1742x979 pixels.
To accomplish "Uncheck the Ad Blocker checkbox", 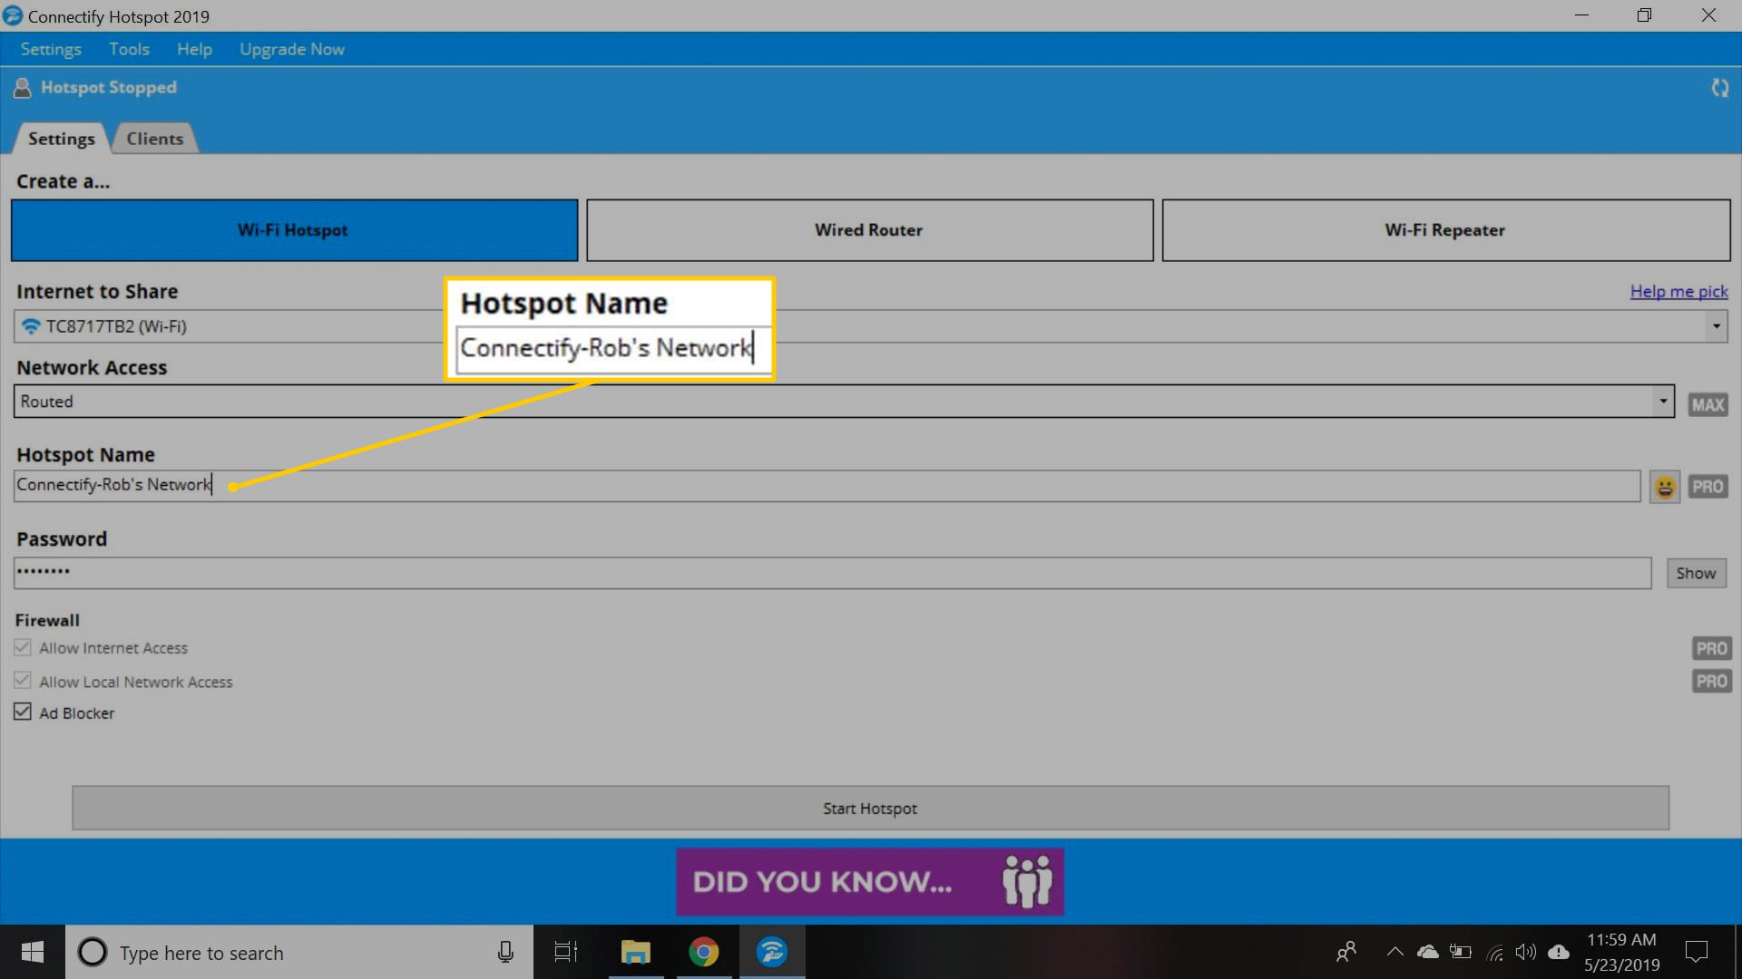I will pyautogui.click(x=23, y=712).
